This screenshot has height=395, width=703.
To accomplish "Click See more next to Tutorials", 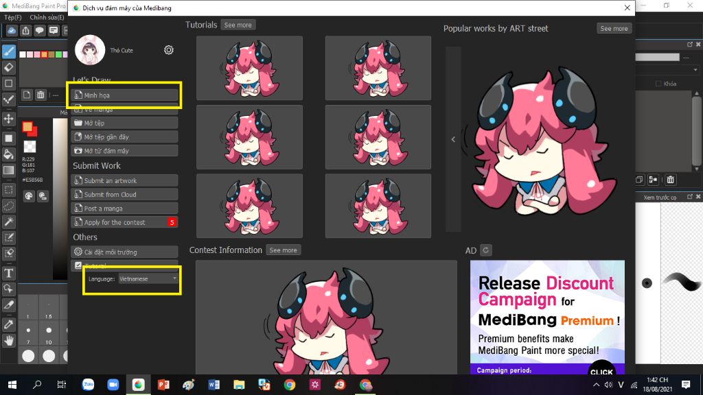I will click(x=238, y=25).
